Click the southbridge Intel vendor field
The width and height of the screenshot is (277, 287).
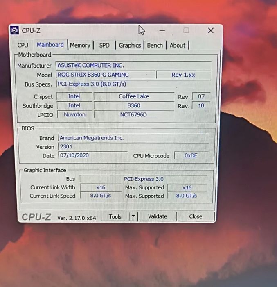(74, 105)
